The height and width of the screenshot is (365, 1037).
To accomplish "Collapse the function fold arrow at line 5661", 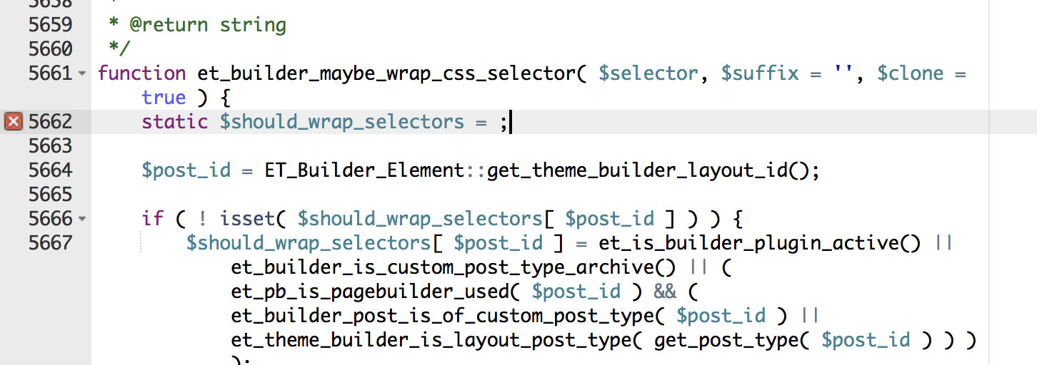I will 81,73.
